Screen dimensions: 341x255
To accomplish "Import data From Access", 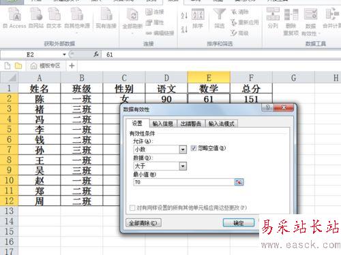I will click(x=14, y=18).
